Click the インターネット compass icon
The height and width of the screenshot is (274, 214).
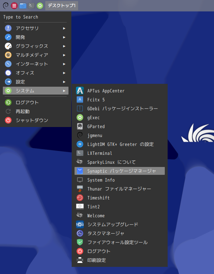click(x=8, y=64)
